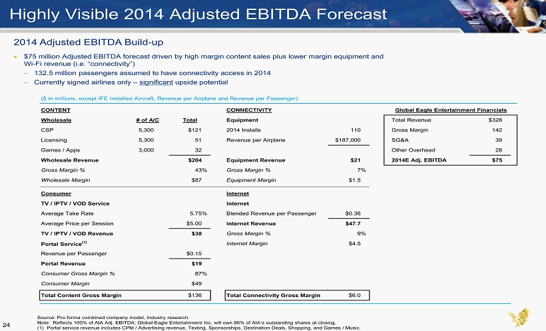Click the CONTENT section header
This screenshot has height=331, width=546.
(55, 110)
